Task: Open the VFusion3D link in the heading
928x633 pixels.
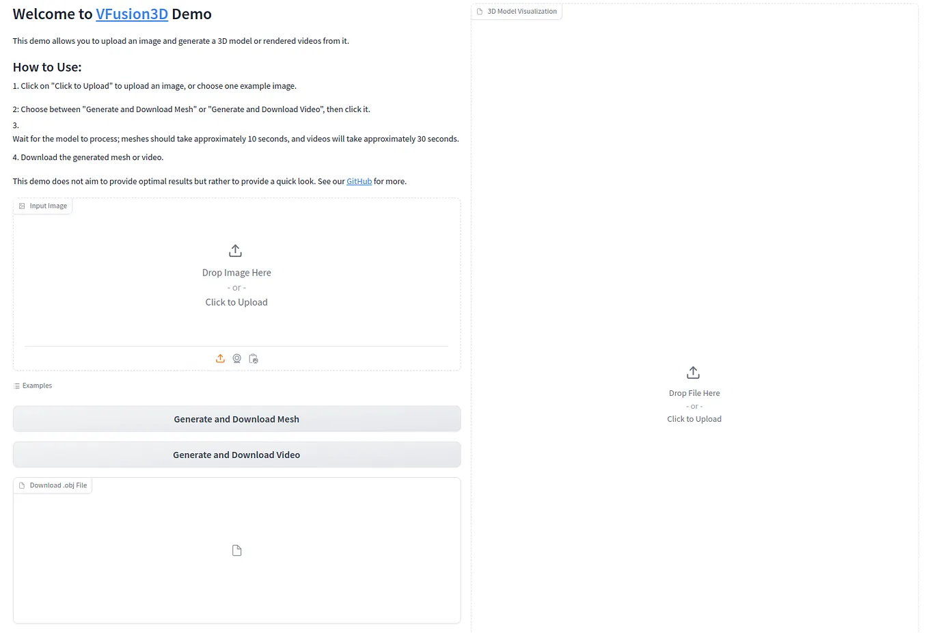Action: pos(131,14)
